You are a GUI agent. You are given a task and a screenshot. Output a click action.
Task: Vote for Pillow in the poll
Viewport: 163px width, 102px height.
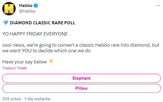(x=81, y=88)
